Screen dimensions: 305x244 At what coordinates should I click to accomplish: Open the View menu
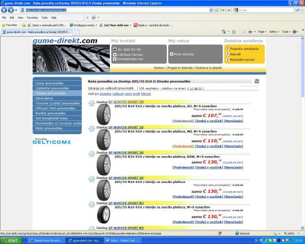click(20, 18)
